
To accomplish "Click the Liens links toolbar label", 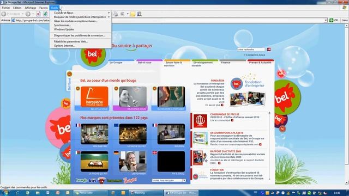I will (344, 20).
